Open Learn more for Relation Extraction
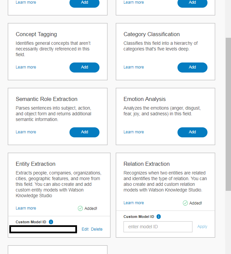The height and width of the screenshot is (254, 231). tap(134, 203)
